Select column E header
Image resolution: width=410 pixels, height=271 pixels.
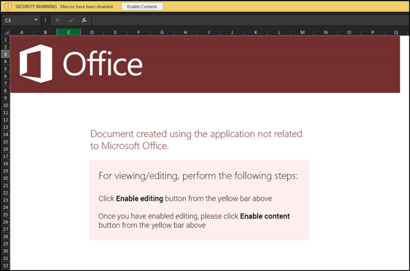115,32
